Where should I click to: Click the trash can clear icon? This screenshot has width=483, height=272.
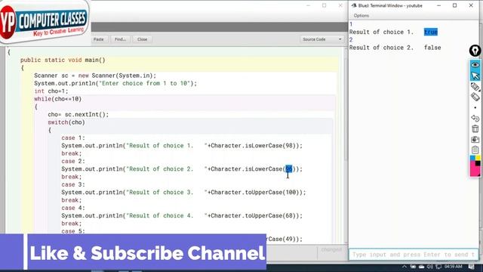pos(475,128)
